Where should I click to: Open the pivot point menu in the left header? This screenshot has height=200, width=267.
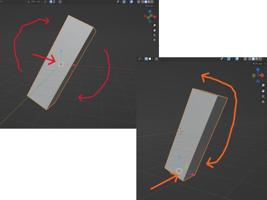46,2
